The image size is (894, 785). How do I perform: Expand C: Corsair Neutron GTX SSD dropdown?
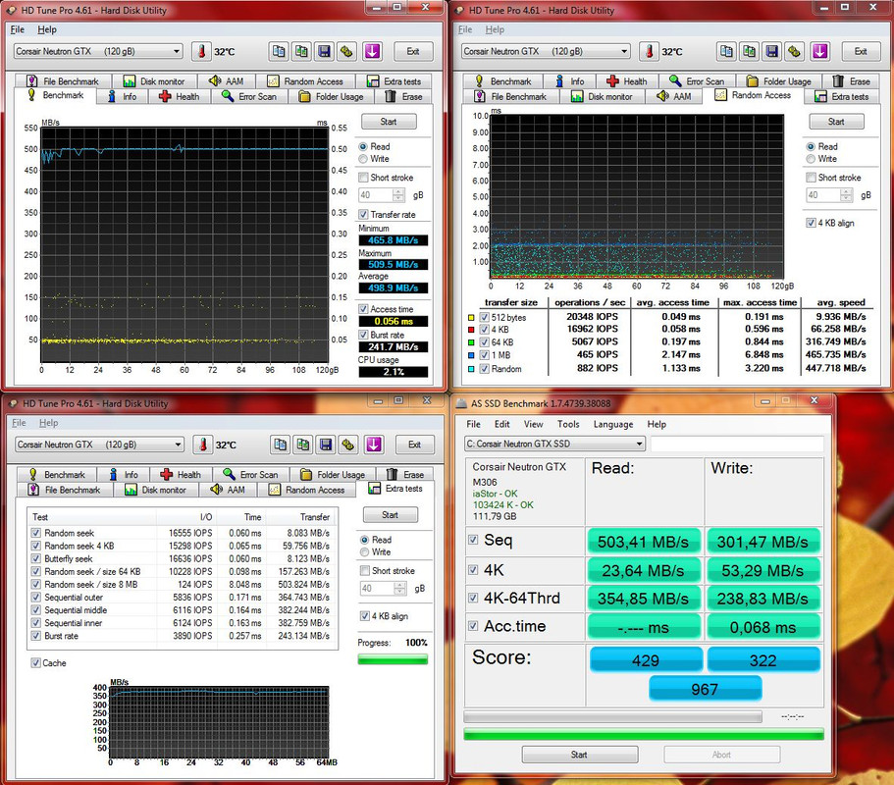pyautogui.click(x=639, y=444)
